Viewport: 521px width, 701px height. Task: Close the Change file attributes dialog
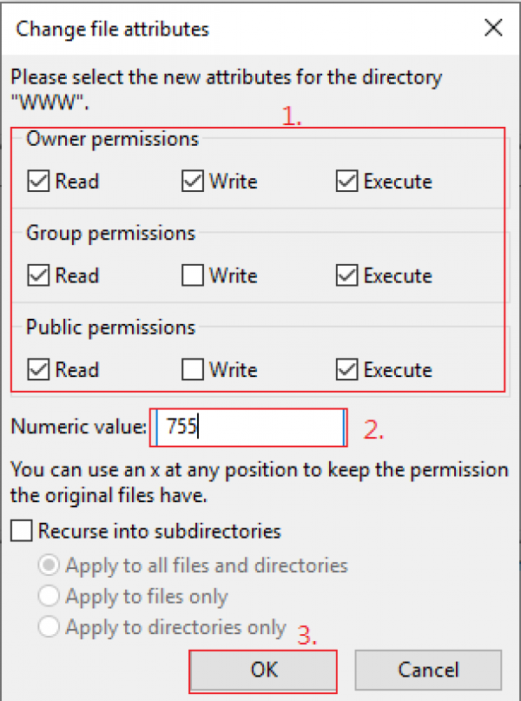pos(493,28)
